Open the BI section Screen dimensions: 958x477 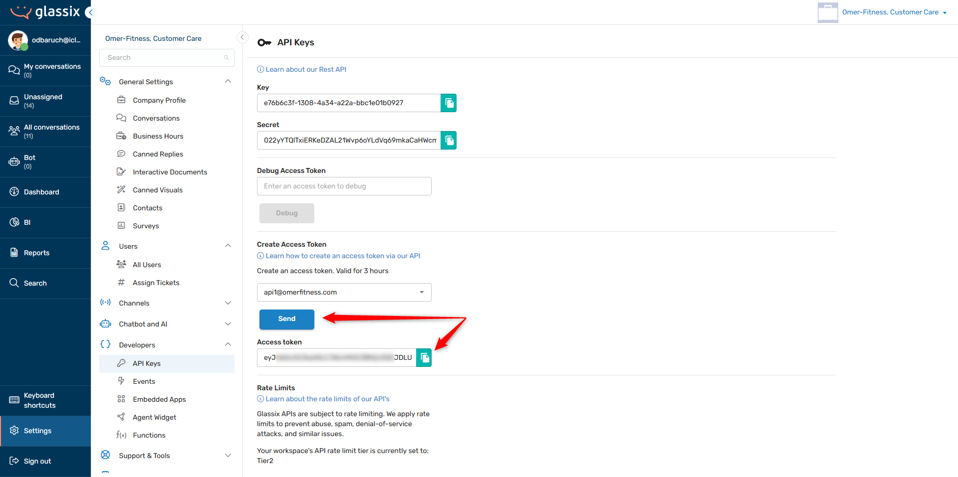(45, 223)
